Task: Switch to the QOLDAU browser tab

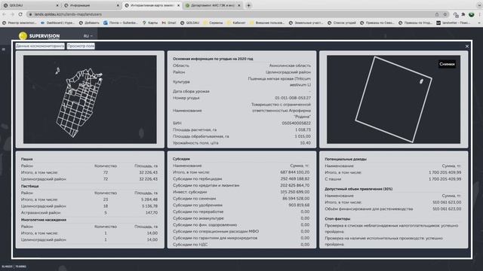Action: [31, 5]
